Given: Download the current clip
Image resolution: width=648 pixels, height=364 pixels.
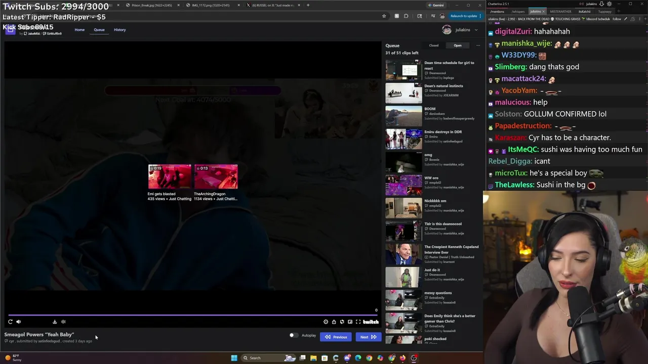Looking at the screenshot, I should pyautogui.click(x=55, y=322).
